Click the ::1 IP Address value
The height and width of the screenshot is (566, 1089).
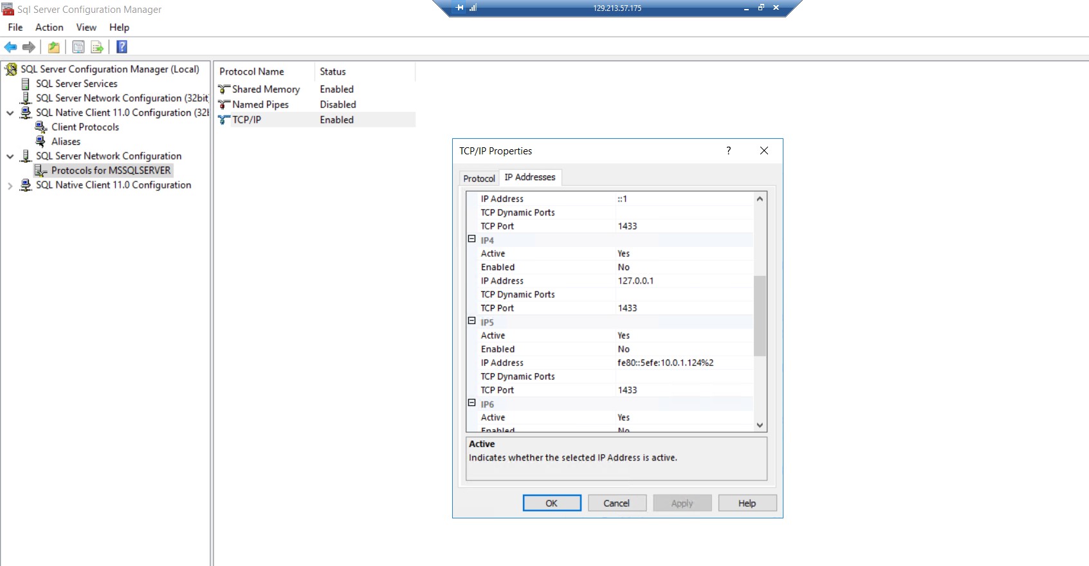[685, 199]
